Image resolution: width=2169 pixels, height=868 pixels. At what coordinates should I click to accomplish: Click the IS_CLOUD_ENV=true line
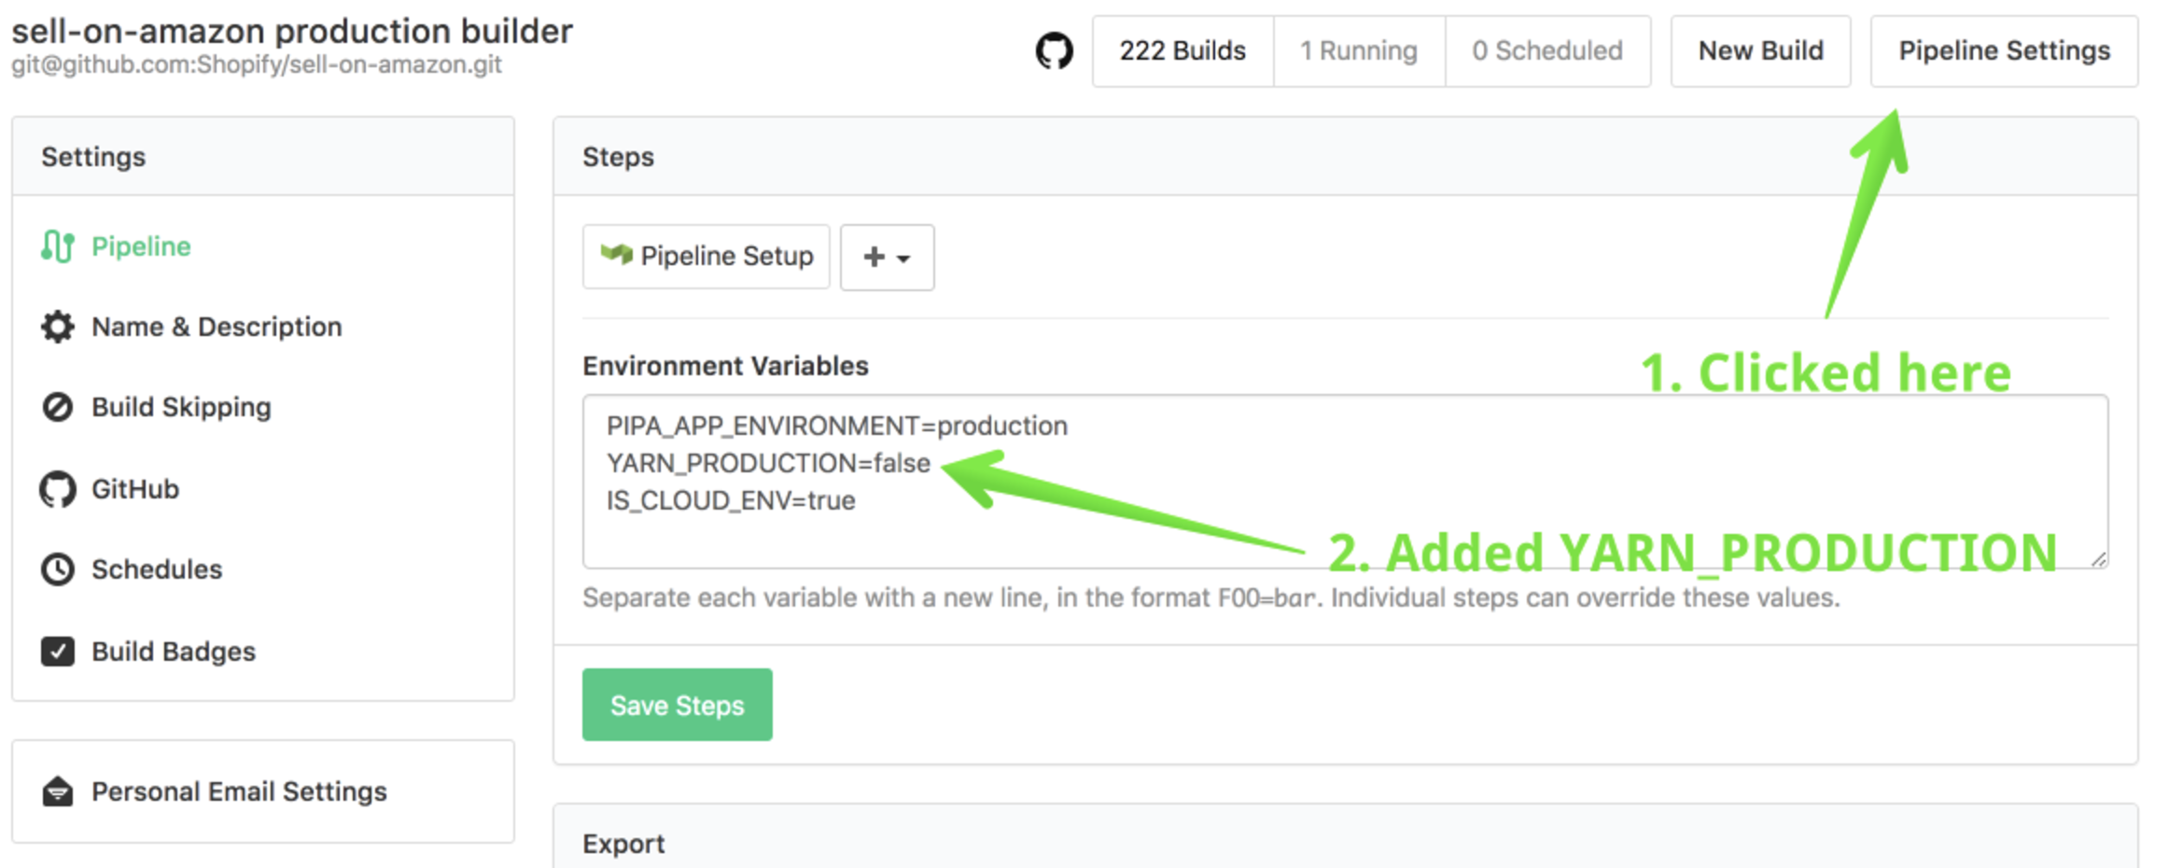click(731, 500)
